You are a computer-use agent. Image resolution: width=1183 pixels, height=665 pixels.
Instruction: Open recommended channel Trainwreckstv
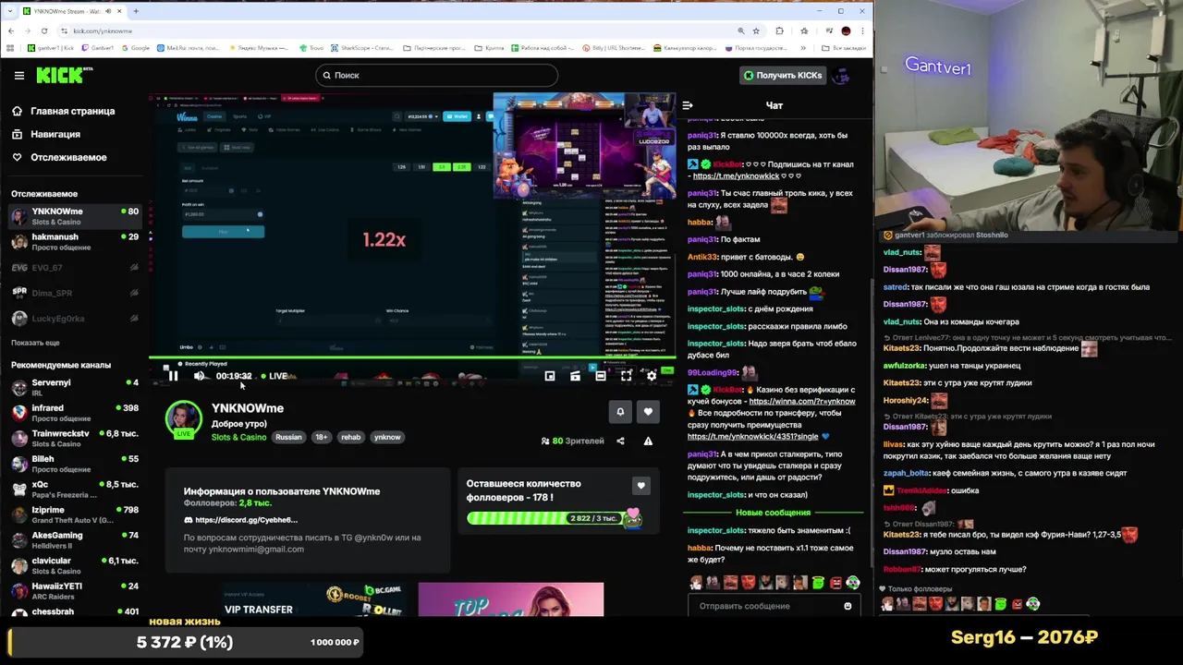point(74,438)
